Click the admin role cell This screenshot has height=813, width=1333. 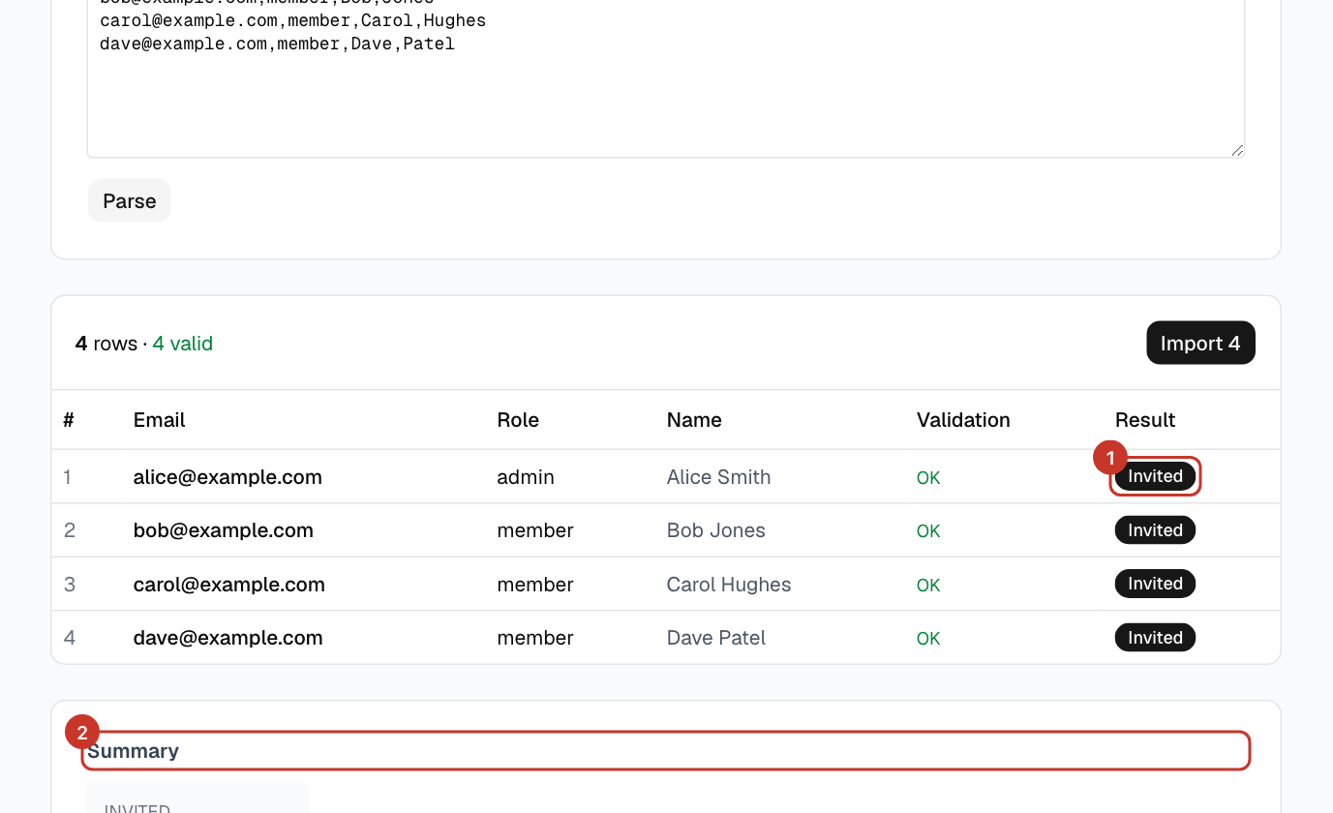coord(526,477)
